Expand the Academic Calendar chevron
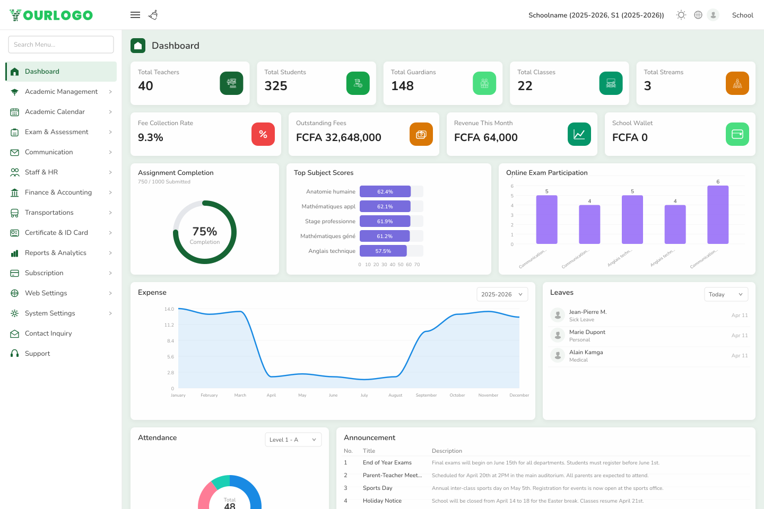Screen dimensions: 764x509 [110, 112]
